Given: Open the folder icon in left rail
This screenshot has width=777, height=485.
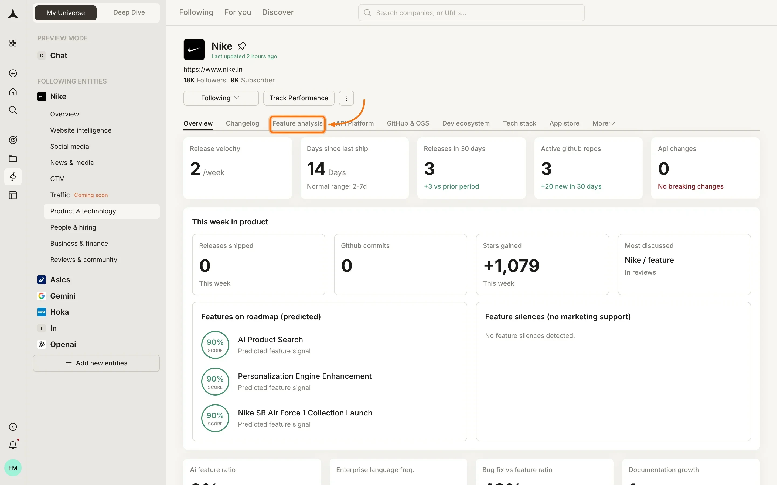Looking at the screenshot, I should click(x=13, y=158).
